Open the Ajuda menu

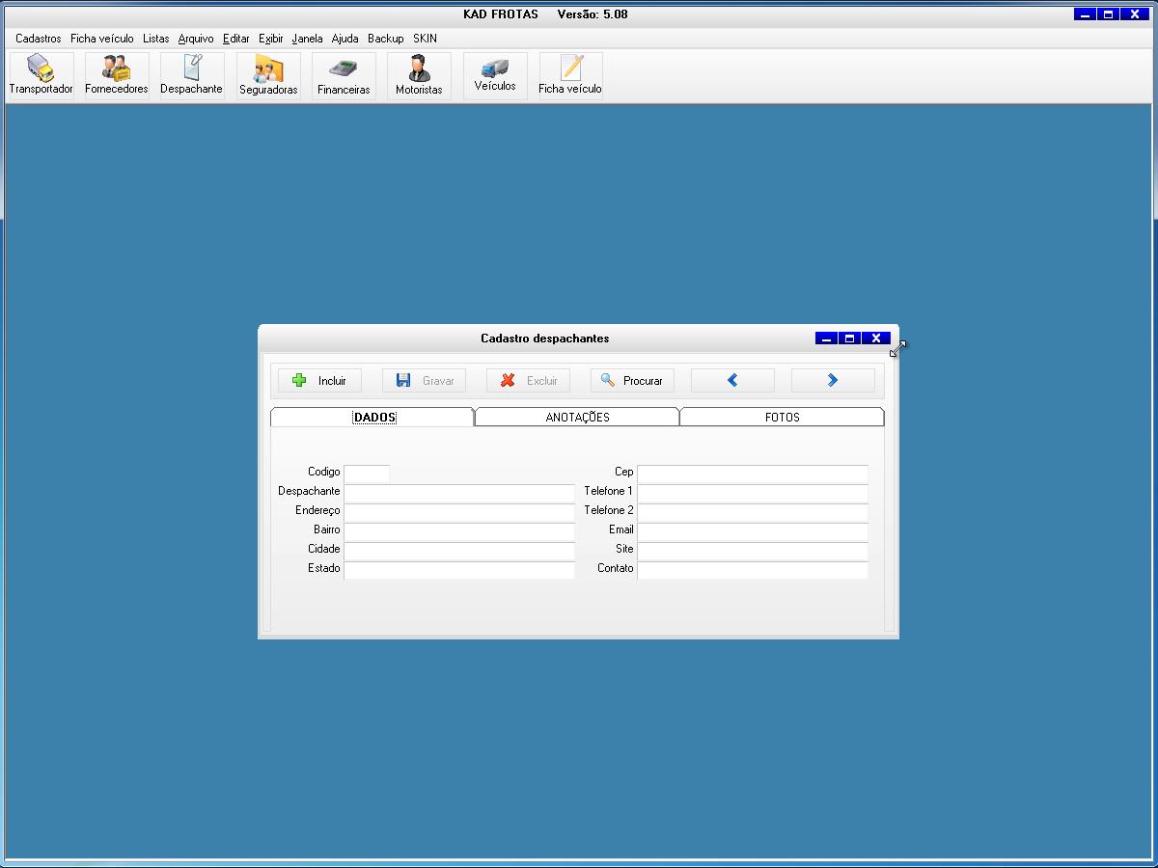point(345,39)
